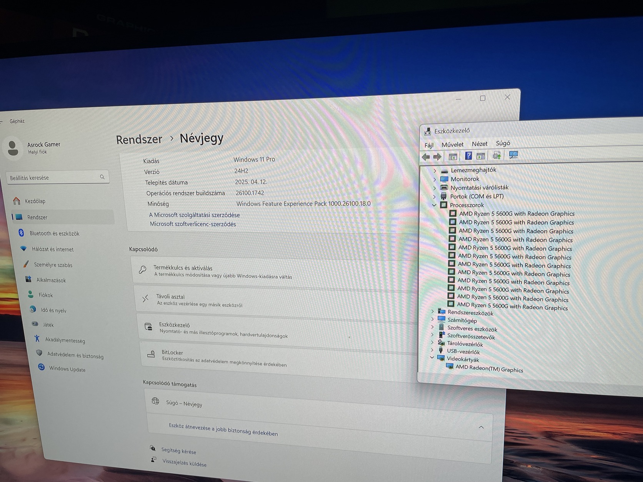
Task: Open Microsoft szoftverlicenc-szerződés link
Action: (x=193, y=224)
